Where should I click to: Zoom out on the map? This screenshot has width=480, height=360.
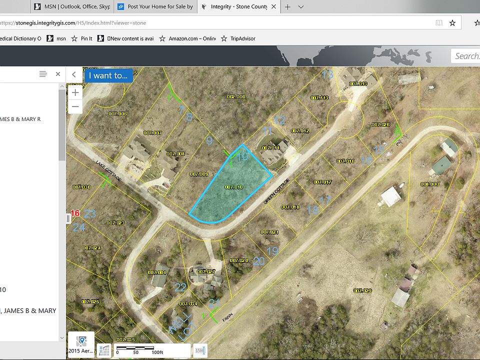(x=75, y=106)
